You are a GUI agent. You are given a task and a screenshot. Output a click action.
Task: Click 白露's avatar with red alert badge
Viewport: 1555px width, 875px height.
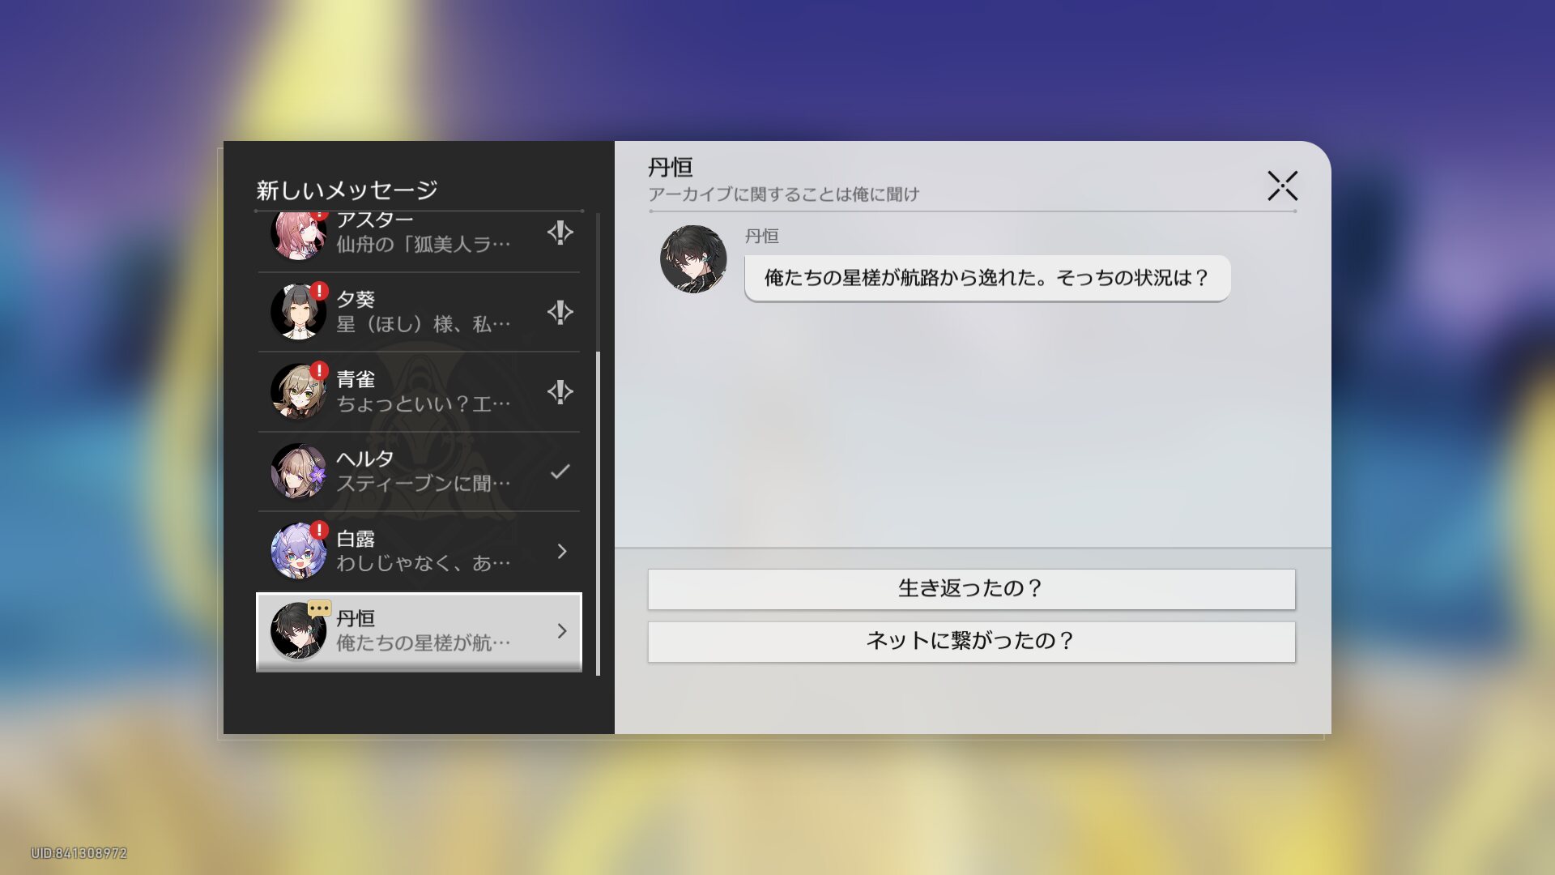pyautogui.click(x=298, y=551)
